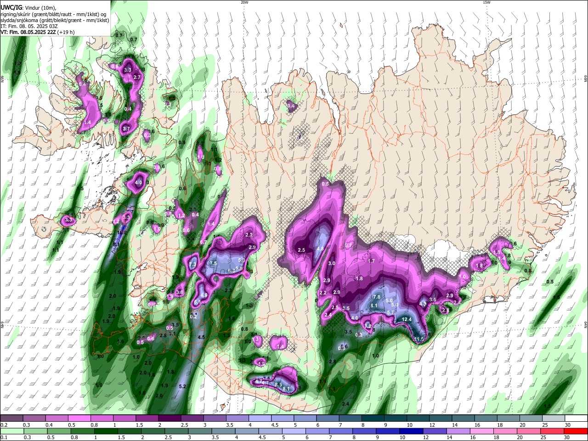Select the 'rigning/skúrir (grænt/blátt/rautt - mm/1klst) og' line
The width and height of the screenshot is (588, 441).
tap(53, 14)
